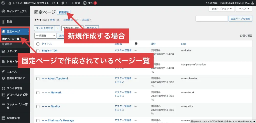Sort by 日付 column header
256x123 pixels.
(153, 44)
